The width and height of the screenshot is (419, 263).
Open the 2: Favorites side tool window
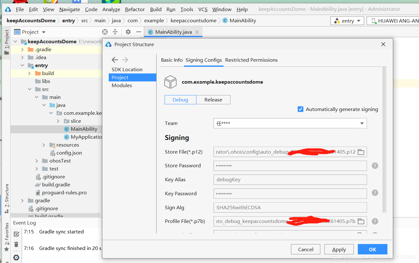point(7,237)
